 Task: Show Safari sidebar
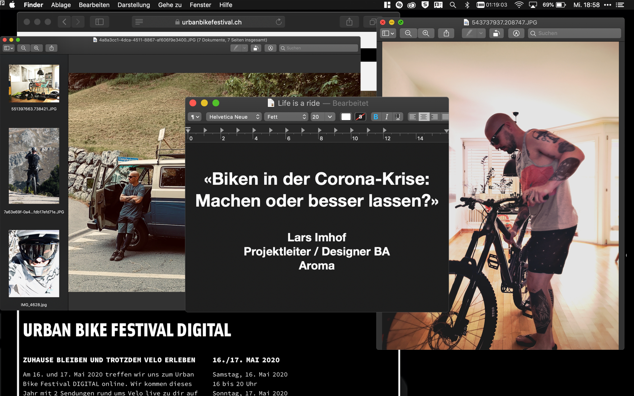tap(99, 22)
